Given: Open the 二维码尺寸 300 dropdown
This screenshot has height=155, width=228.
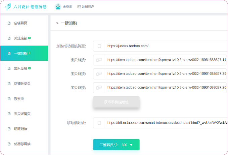Looking at the screenshot, I should 116,145.
